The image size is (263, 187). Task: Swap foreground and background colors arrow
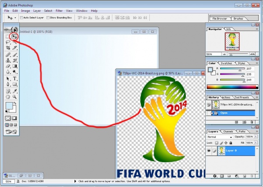[15, 103]
